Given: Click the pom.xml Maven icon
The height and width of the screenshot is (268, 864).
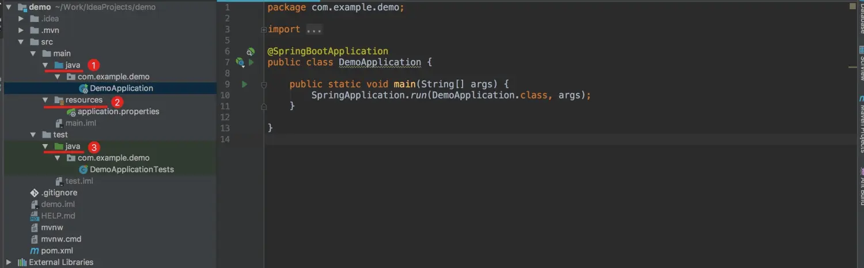Looking at the screenshot, I should click(x=35, y=251).
